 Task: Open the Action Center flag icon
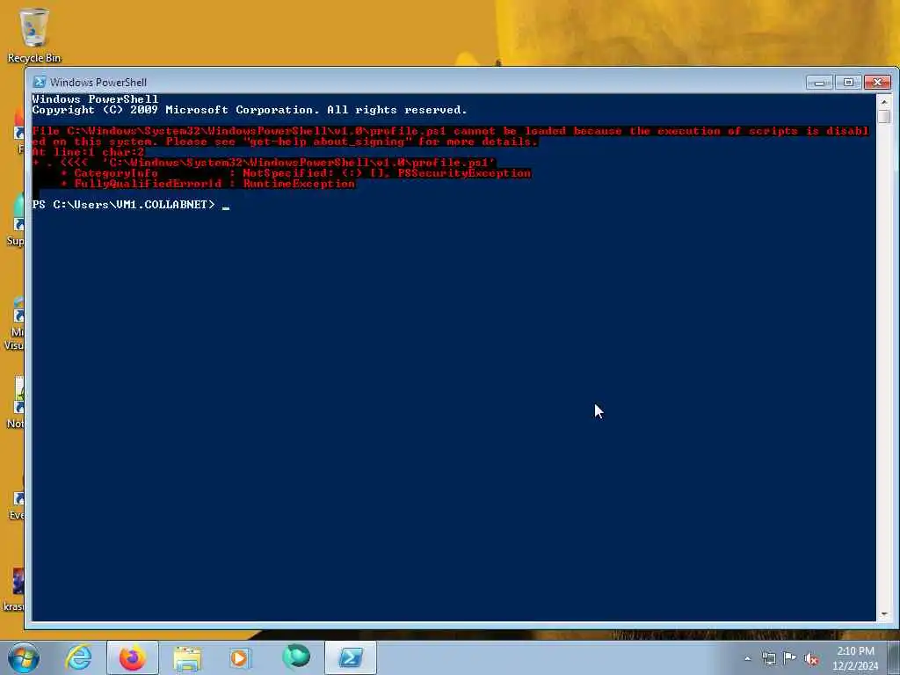click(x=790, y=658)
